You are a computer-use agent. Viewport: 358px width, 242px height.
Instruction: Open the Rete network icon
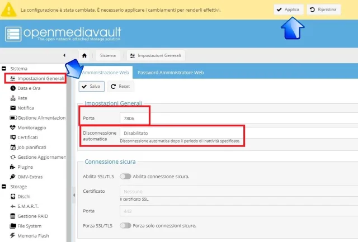coord(13,98)
